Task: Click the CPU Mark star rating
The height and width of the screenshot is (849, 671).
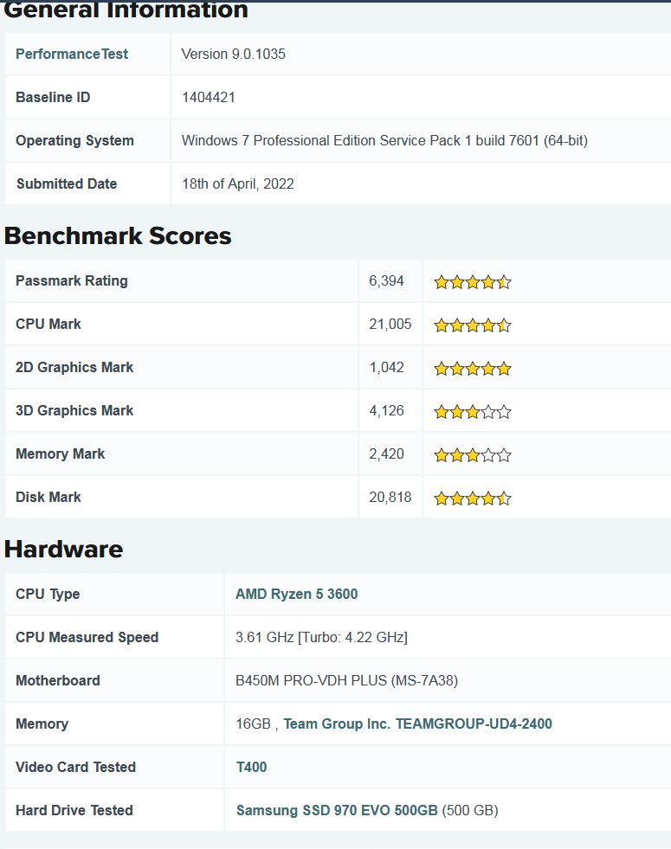Action: tap(472, 325)
